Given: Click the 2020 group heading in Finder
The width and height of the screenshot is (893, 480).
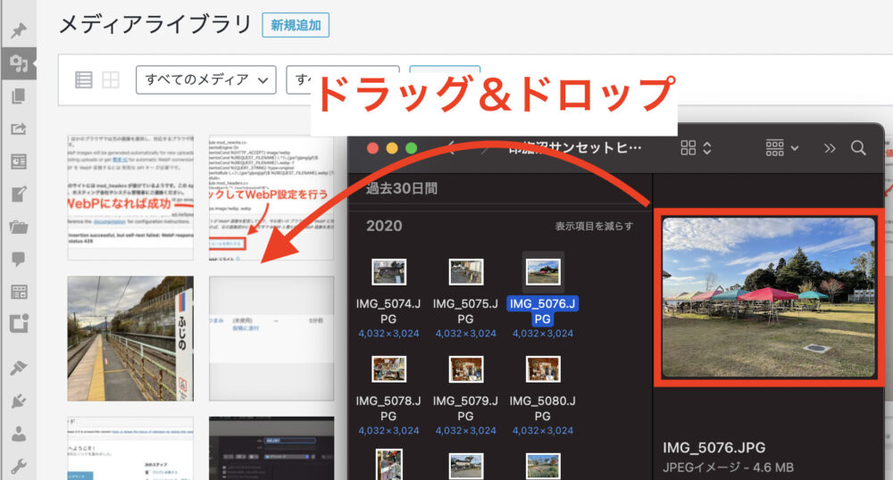Looking at the screenshot, I should (384, 227).
